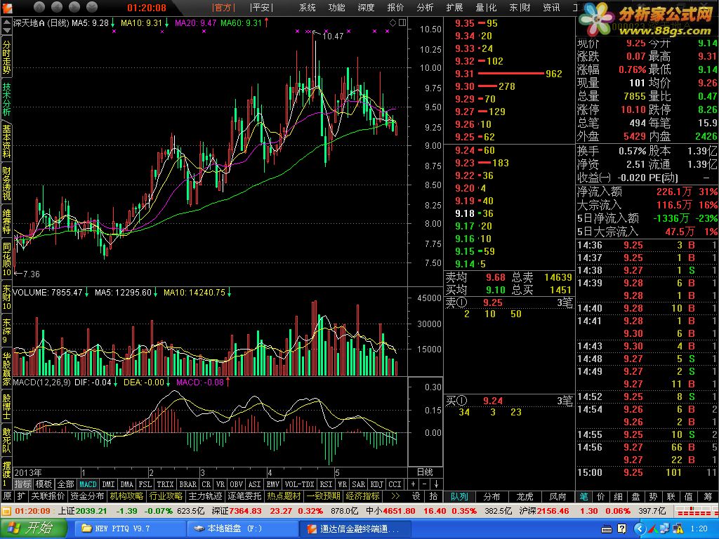Click the first round navigation arrow button

tap(39, 7)
